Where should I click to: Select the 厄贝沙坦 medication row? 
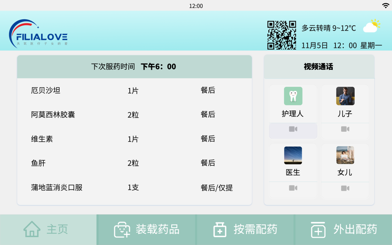pos(134,91)
